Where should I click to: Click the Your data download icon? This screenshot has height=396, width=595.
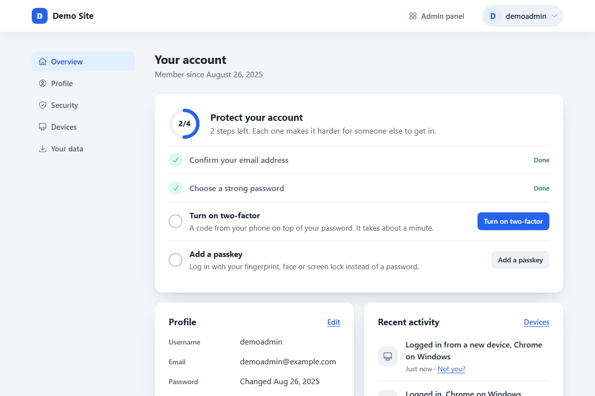tap(43, 149)
